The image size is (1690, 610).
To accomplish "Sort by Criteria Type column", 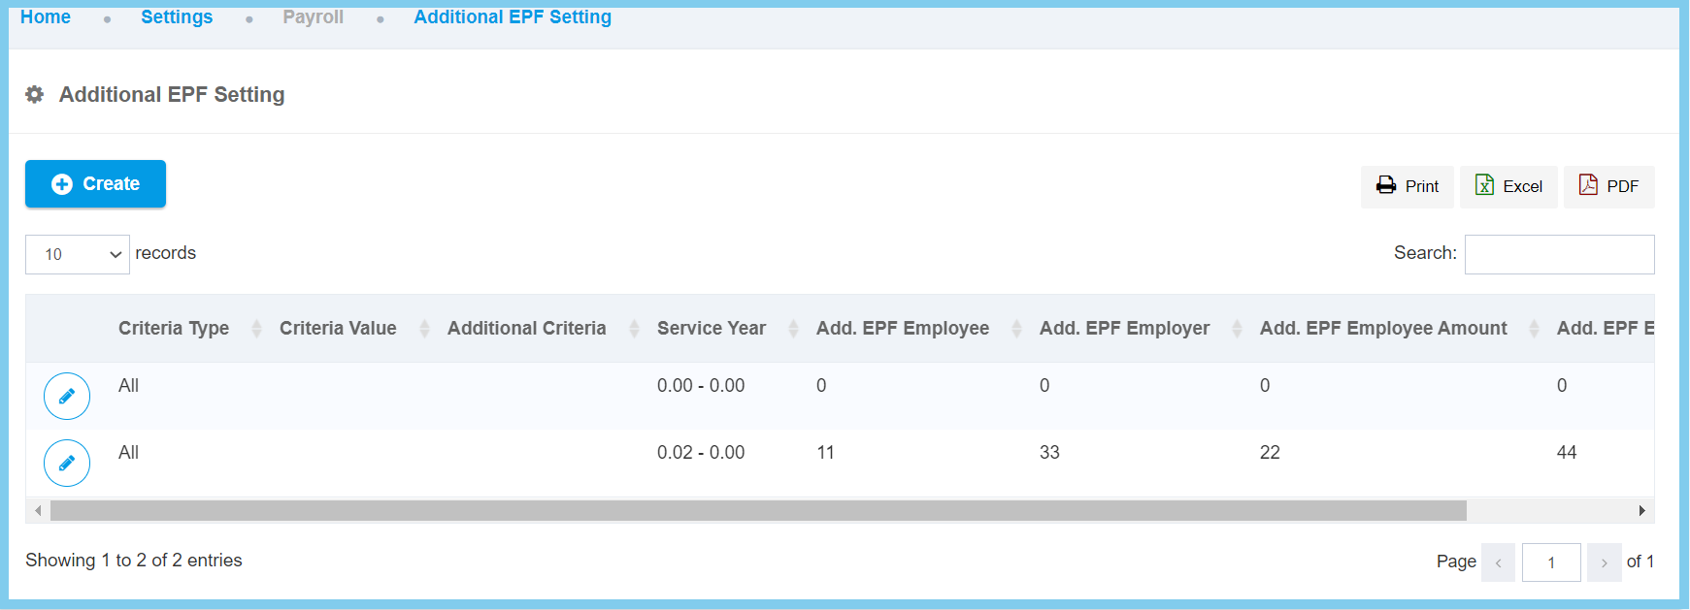I will click(x=174, y=329).
